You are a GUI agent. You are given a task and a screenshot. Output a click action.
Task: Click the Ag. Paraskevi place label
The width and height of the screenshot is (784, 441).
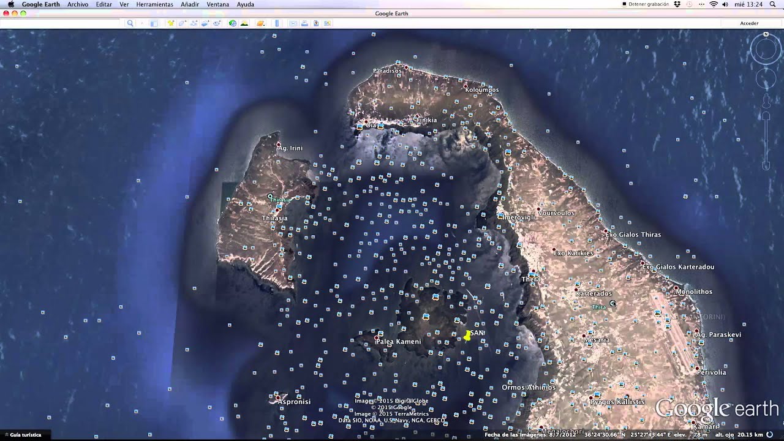(718, 334)
